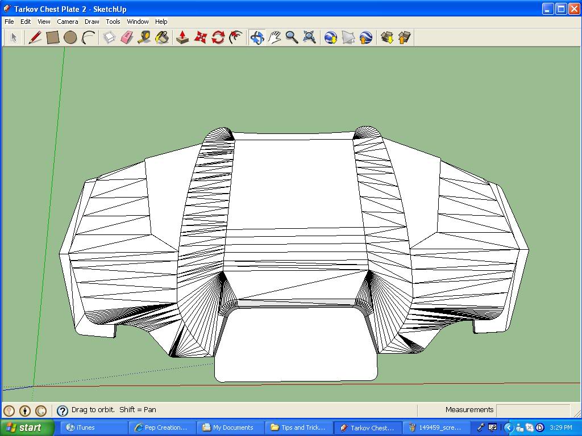Click the person credits status icon

click(25, 410)
